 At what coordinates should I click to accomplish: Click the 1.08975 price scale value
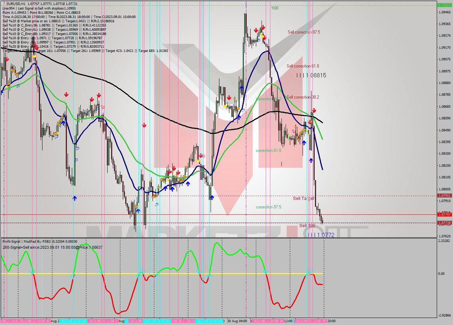point(445,71)
